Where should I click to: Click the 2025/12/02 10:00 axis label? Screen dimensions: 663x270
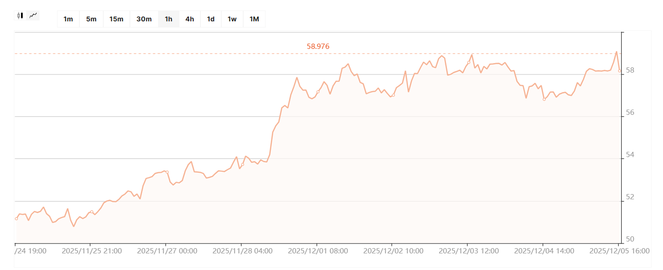(393, 251)
